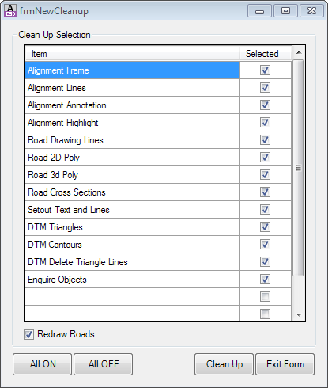Click the AutoCAD C3D icon in title bar
The width and height of the screenshot is (328, 388).
tap(10, 10)
